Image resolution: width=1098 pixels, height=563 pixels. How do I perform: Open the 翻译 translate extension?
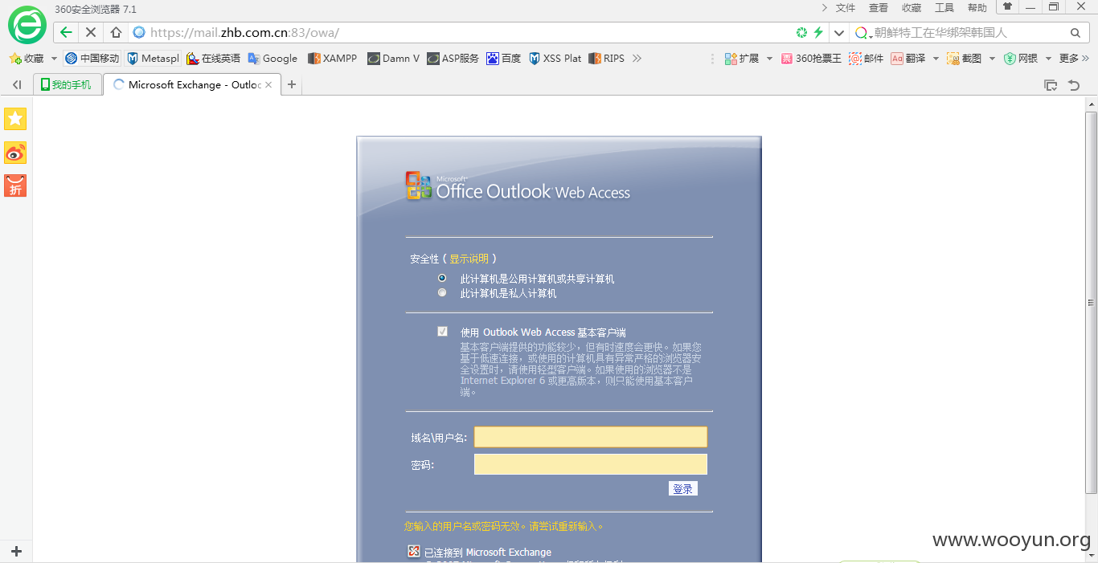coord(908,59)
